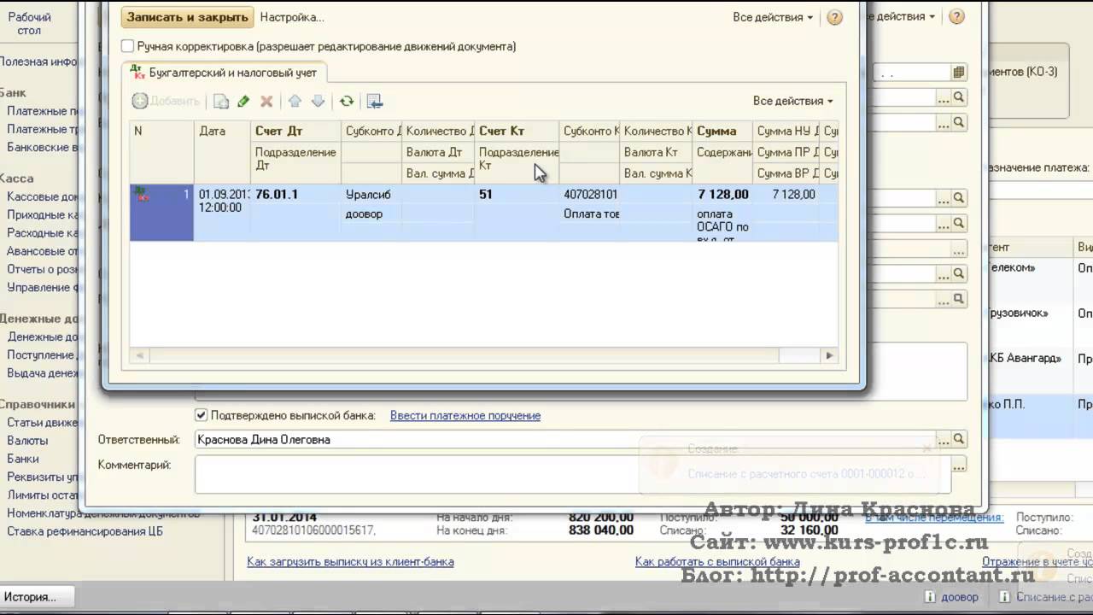Click horizontal scrollbar right arrow in entries table
Screen dimensions: 1093x615
pyautogui.click(x=828, y=355)
